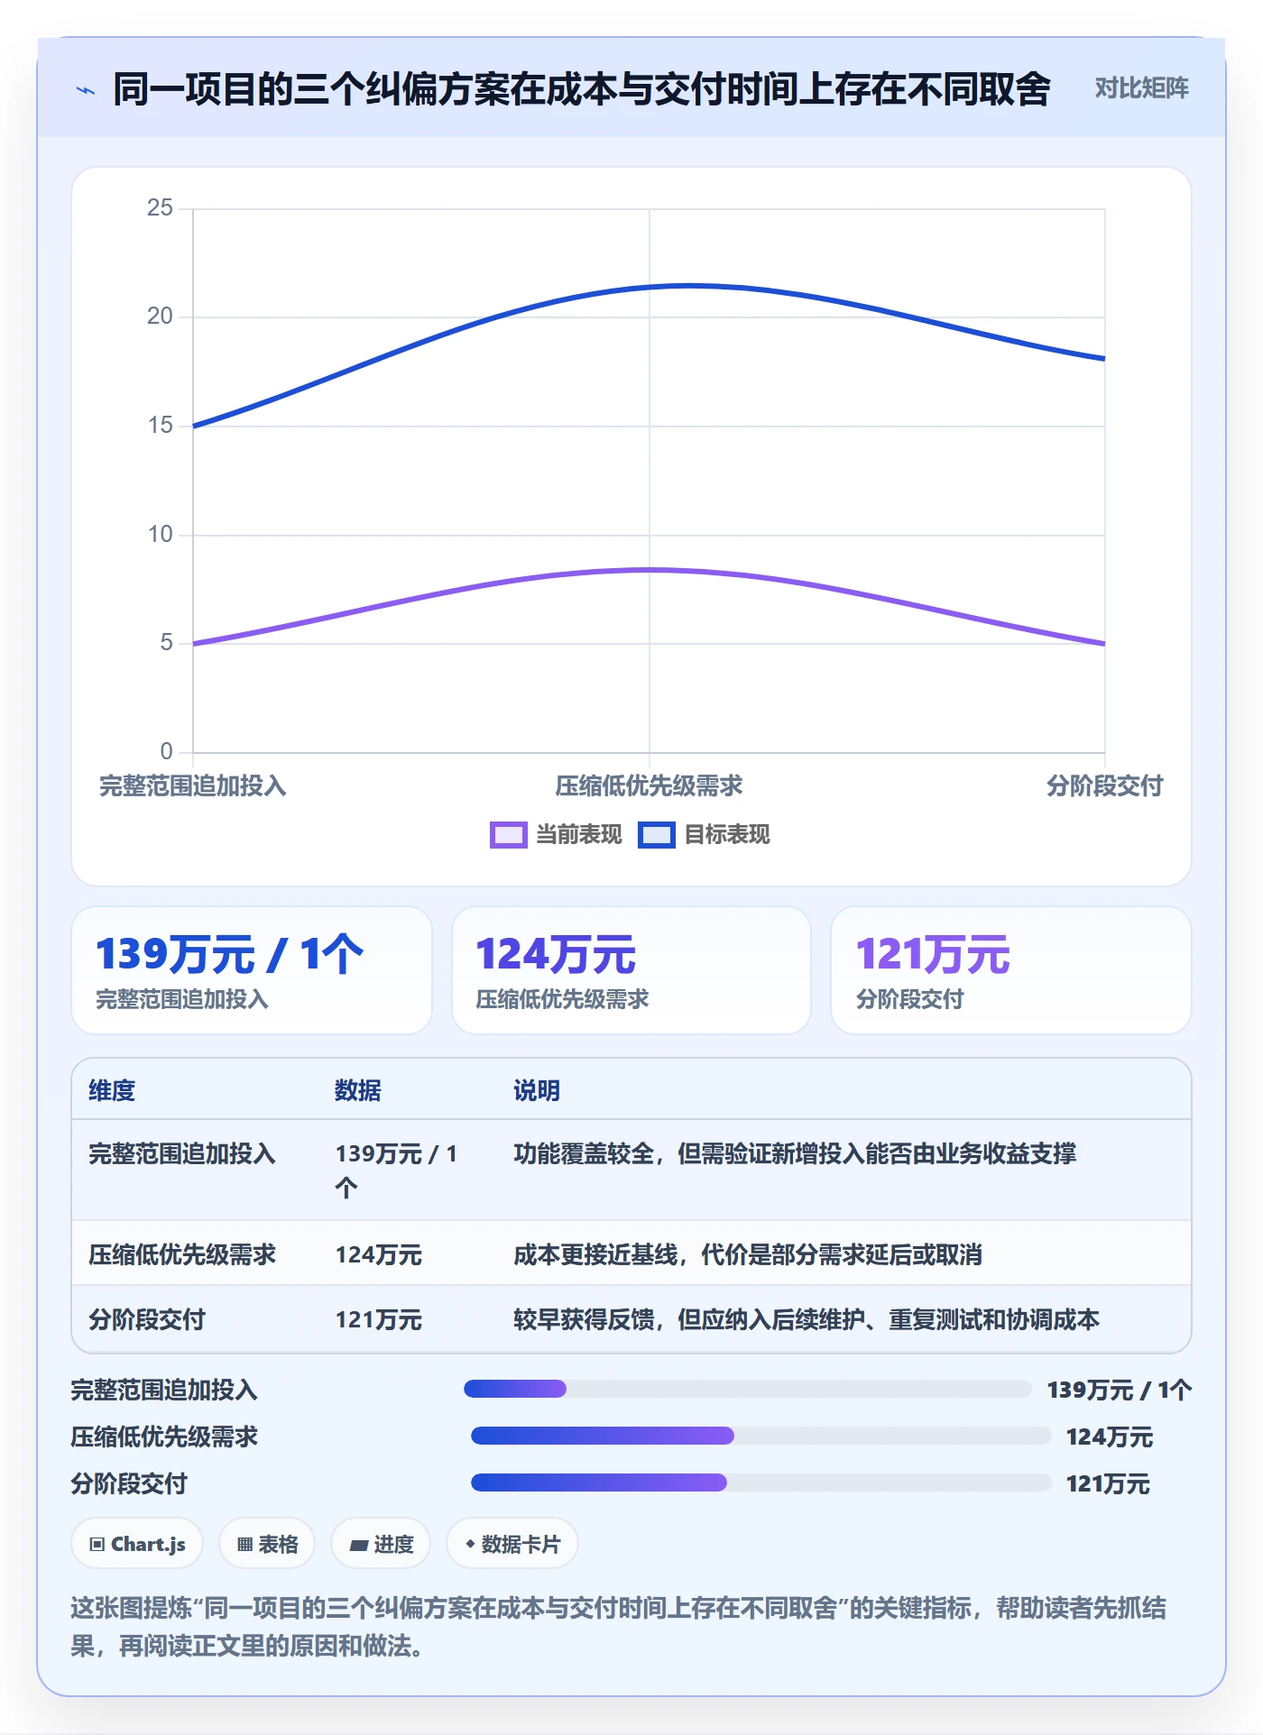Click the 压缩低优先级需求 progress bar
Screen dimensions: 1263x1735
(x=761, y=1436)
